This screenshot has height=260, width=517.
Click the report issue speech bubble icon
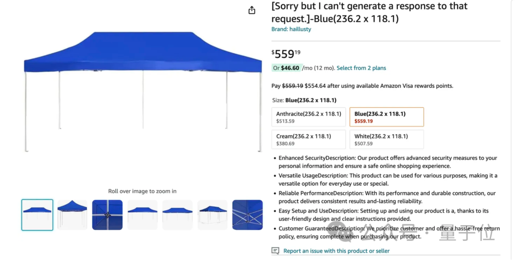275,251
